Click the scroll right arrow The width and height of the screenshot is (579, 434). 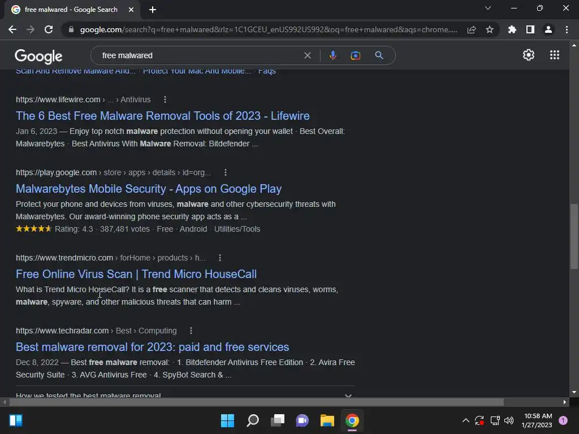[565, 402]
